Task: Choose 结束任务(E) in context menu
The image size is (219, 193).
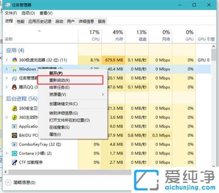Action: 59,88
